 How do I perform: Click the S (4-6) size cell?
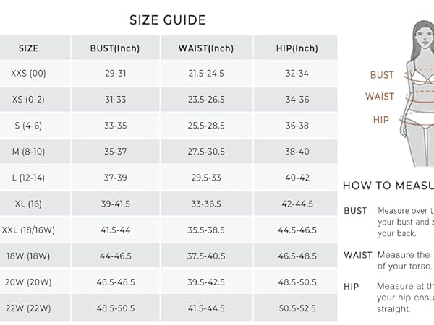pyautogui.click(x=28, y=126)
